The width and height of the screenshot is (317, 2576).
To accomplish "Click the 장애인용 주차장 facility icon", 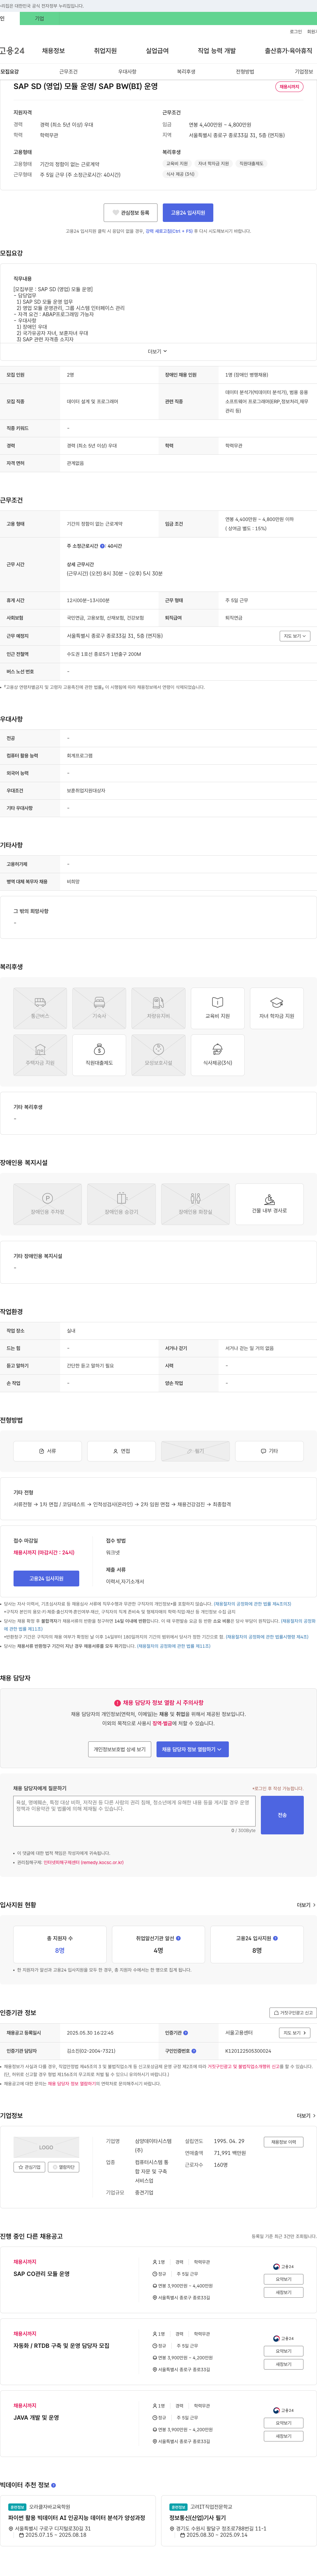I will tap(47, 1204).
